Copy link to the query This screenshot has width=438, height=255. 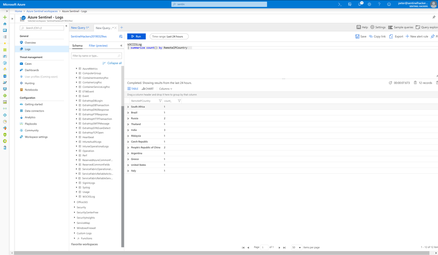click(377, 36)
